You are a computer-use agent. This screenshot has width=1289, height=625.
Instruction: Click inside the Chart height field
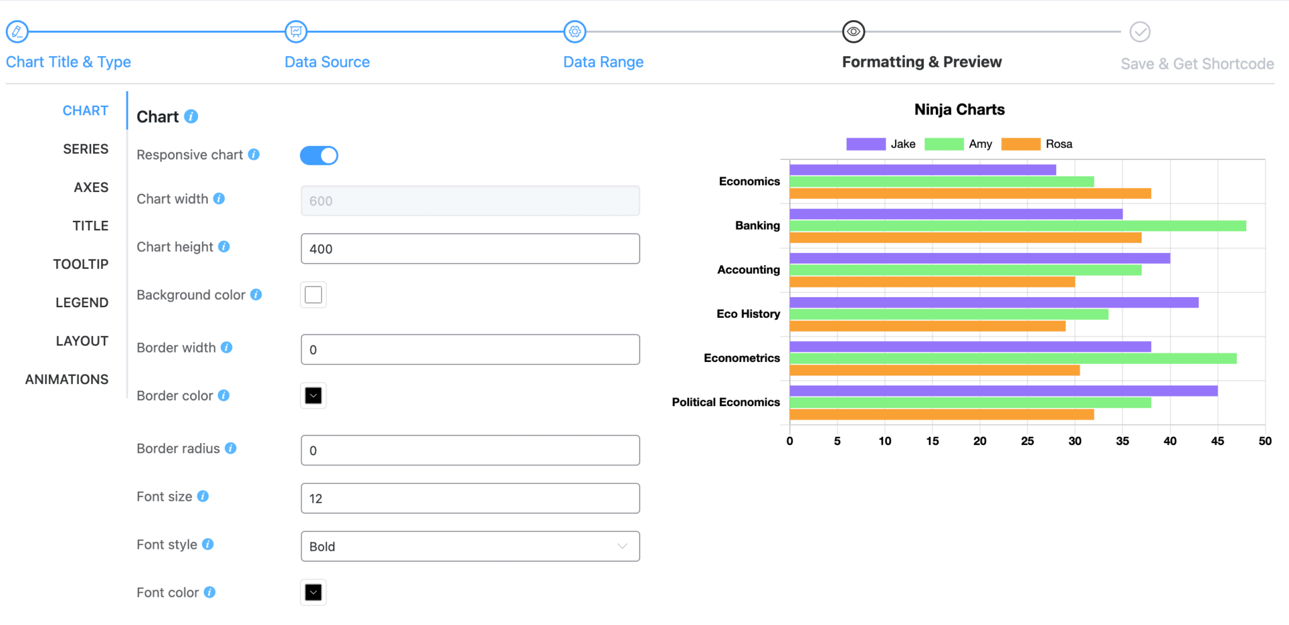tap(470, 249)
